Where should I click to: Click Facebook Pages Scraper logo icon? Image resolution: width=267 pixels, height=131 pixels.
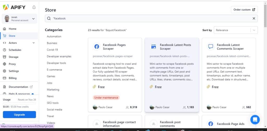coord(97,46)
